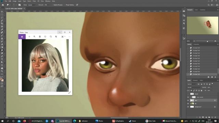Viewport: 219px width, 123px height.
Task: Click the foreground color swatch
Action: (x=1, y=79)
